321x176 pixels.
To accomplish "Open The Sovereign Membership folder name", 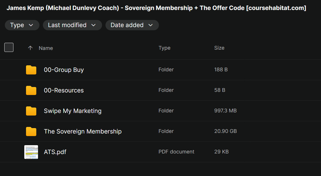I will tap(83, 132).
